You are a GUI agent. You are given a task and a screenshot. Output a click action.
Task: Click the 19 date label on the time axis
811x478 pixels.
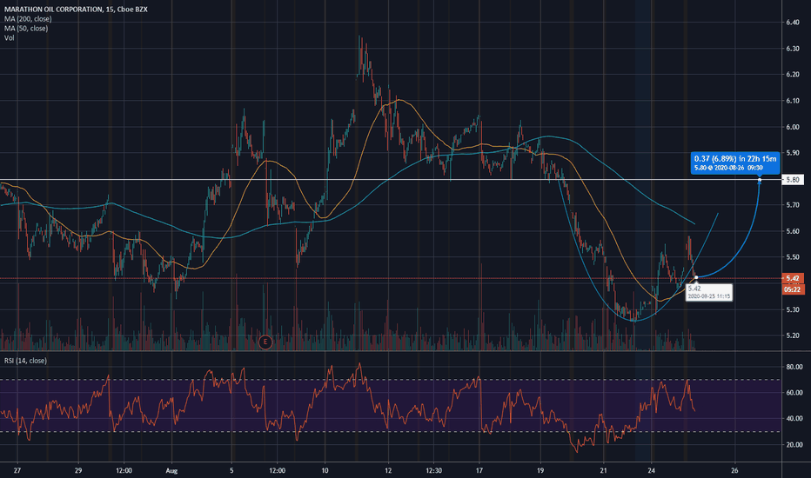point(540,471)
